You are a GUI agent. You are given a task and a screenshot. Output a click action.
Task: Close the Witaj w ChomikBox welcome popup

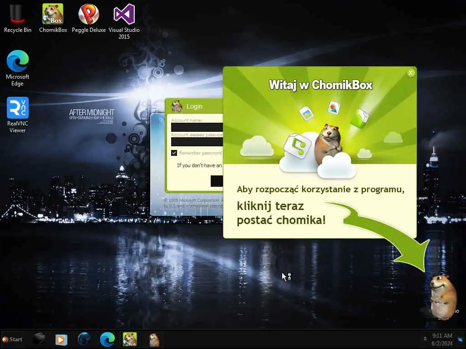[x=410, y=73]
